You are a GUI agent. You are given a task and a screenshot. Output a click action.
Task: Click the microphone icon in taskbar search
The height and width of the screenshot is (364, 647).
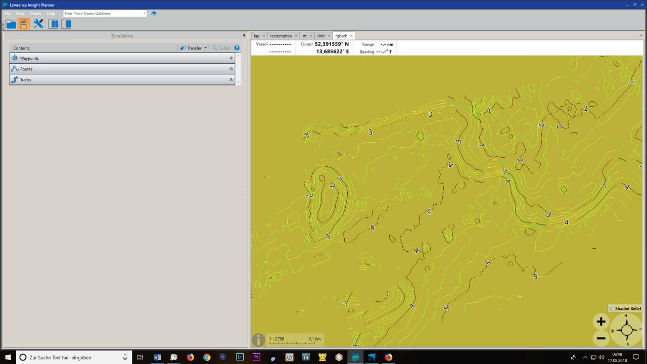tap(125, 357)
